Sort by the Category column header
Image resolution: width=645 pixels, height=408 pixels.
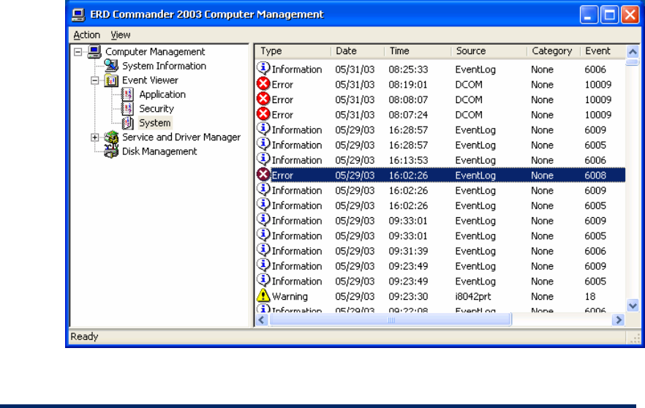tap(554, 51)
